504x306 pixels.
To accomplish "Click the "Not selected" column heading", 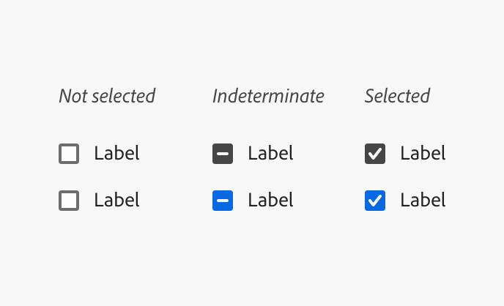I will click(107, 96).
